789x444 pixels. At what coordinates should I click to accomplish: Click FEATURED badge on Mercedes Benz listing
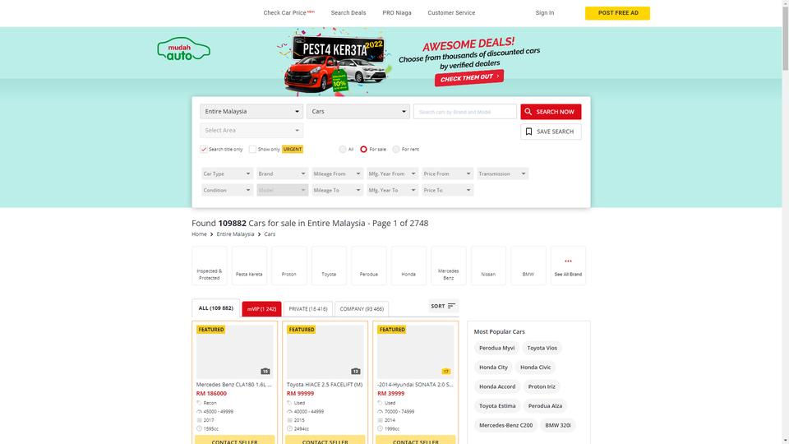pos(211,329)
